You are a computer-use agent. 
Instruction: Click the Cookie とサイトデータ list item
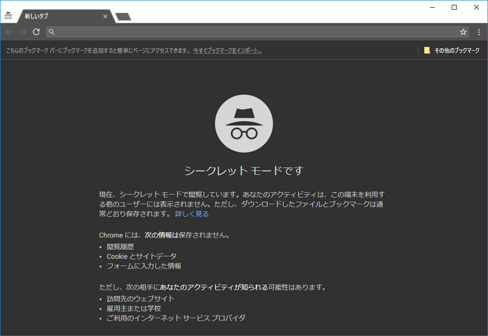coord(142,256)
